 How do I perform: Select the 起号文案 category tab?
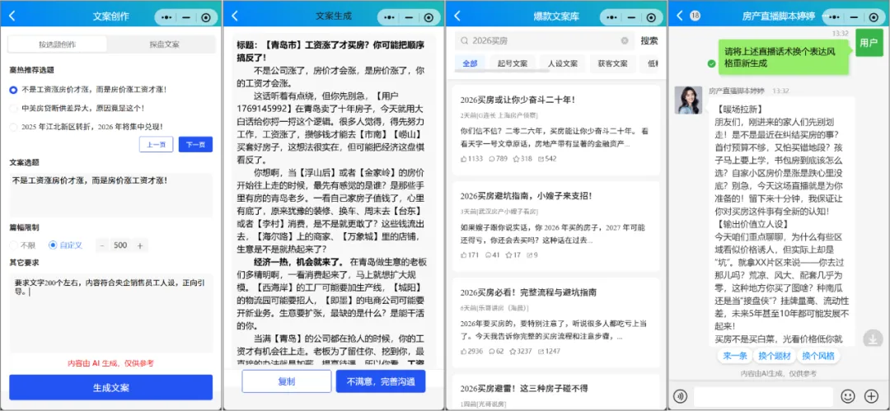click(513, 63)
